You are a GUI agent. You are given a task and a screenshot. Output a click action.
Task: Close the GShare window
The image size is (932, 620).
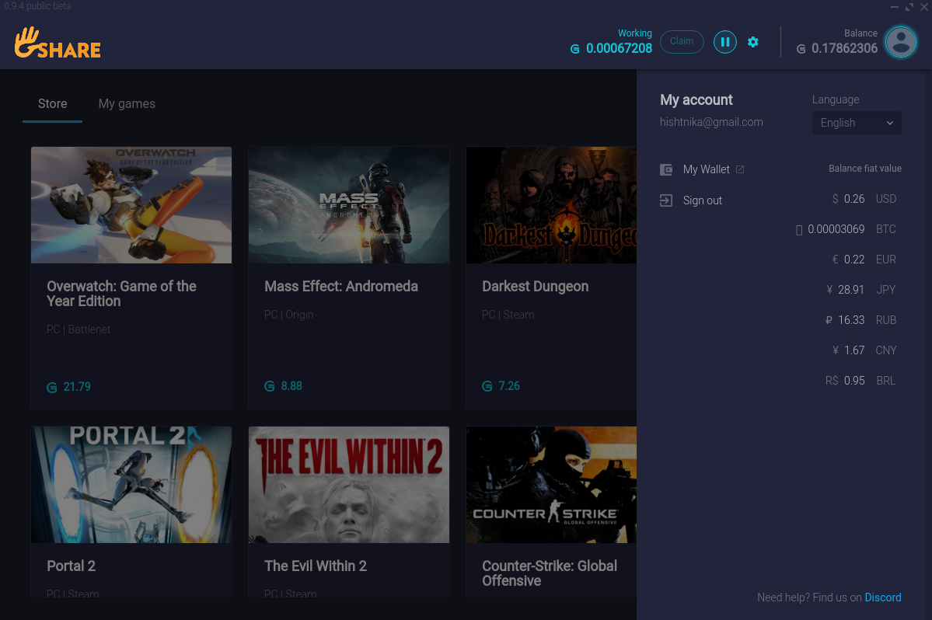coord(923,7)
